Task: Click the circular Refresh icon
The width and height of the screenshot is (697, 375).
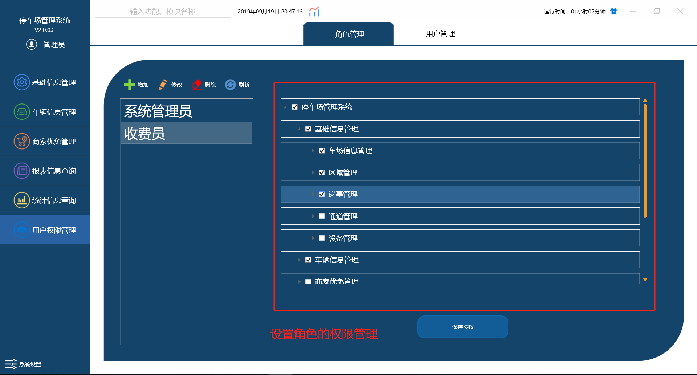Action: (x=230, y=85)
